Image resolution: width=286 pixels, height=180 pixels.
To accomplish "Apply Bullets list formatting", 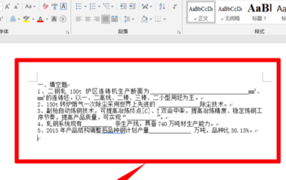I will [x=78, y=6].
